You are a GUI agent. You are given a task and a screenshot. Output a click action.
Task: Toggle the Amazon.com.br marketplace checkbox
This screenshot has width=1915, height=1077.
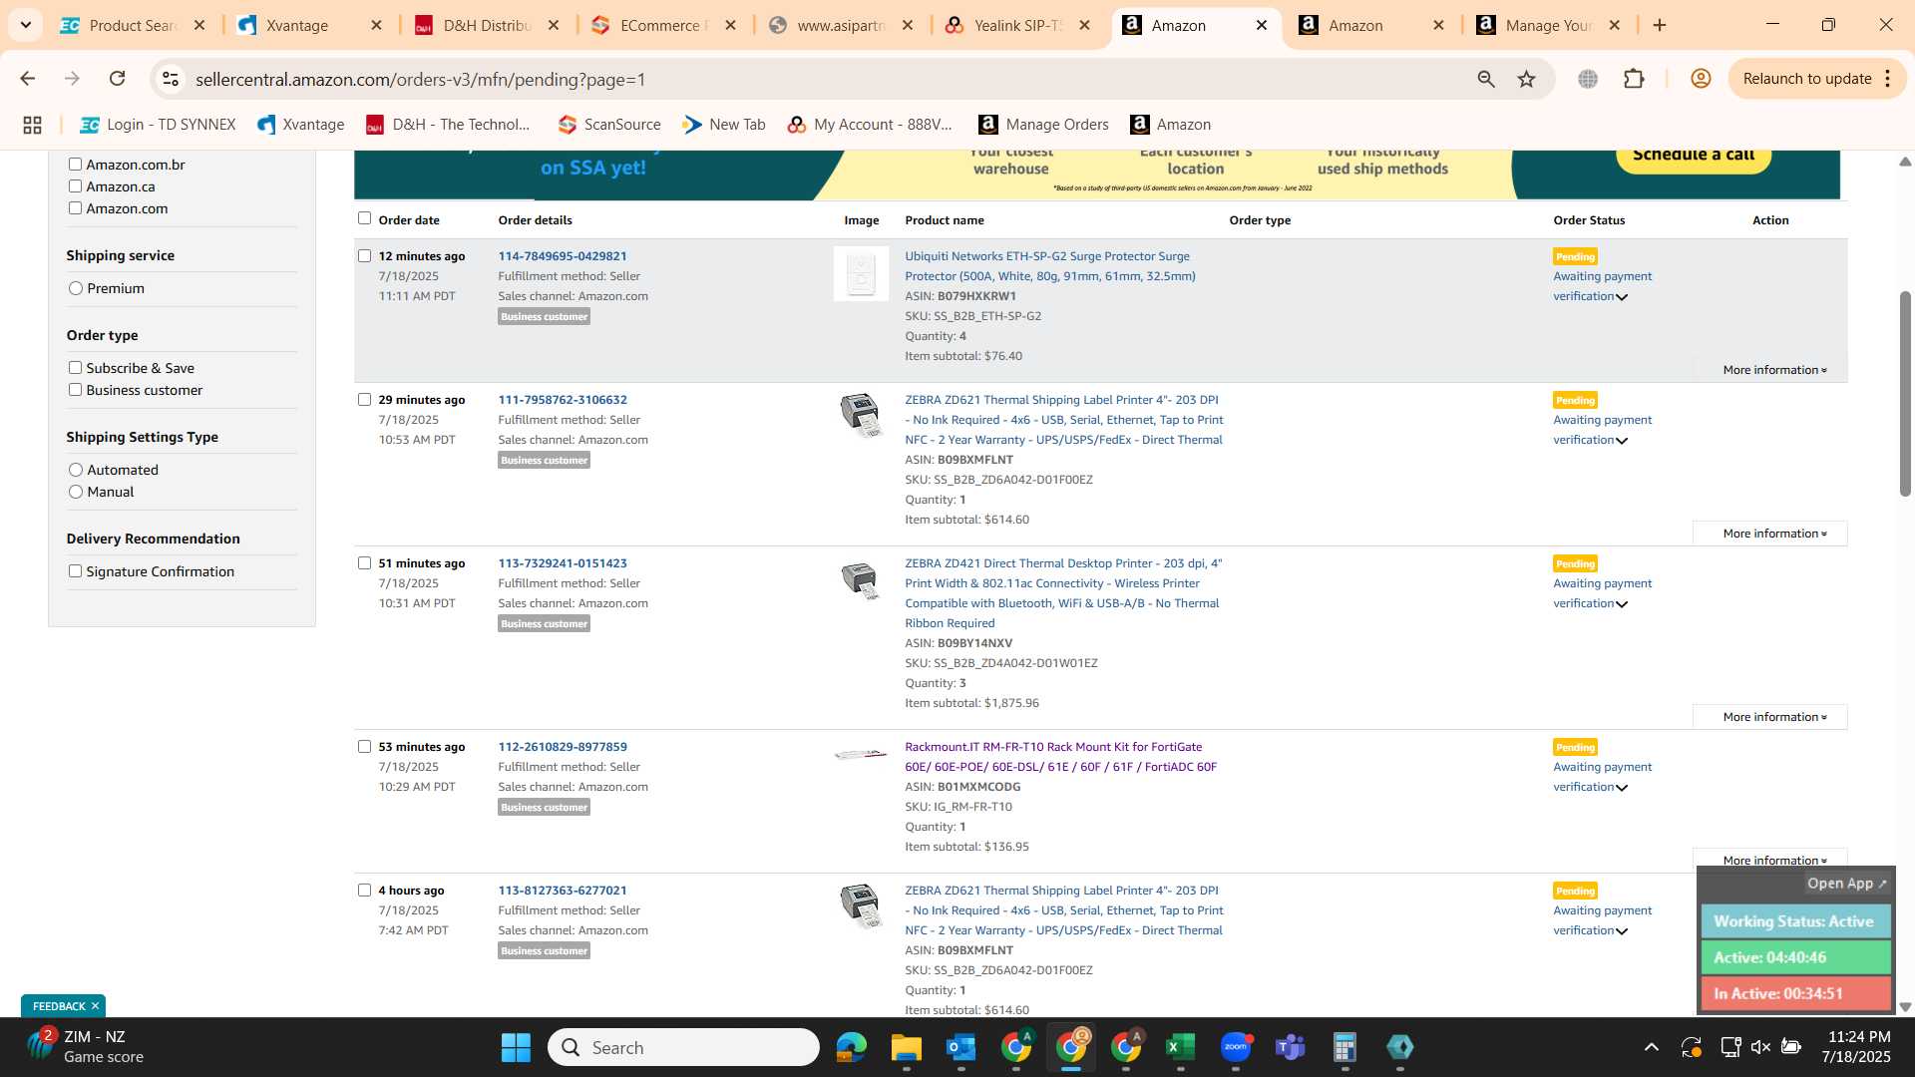coord(75,165)
